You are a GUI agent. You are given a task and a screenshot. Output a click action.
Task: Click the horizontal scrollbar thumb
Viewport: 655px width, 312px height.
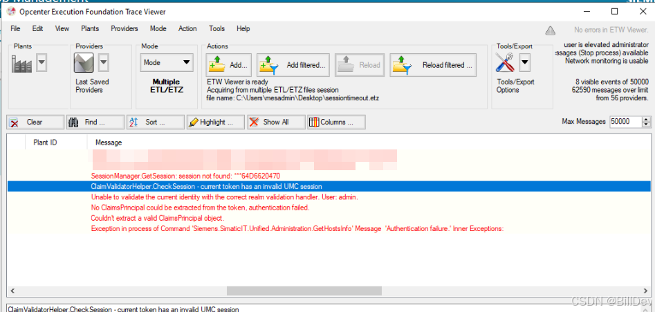(x=304, y=291)
